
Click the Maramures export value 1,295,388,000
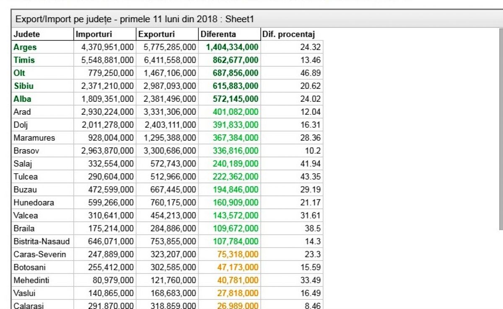(167, 138)
